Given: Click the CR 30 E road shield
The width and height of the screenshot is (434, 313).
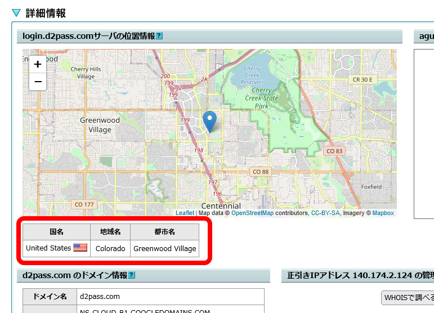Looking at the screenshot, I should point(363,80).
